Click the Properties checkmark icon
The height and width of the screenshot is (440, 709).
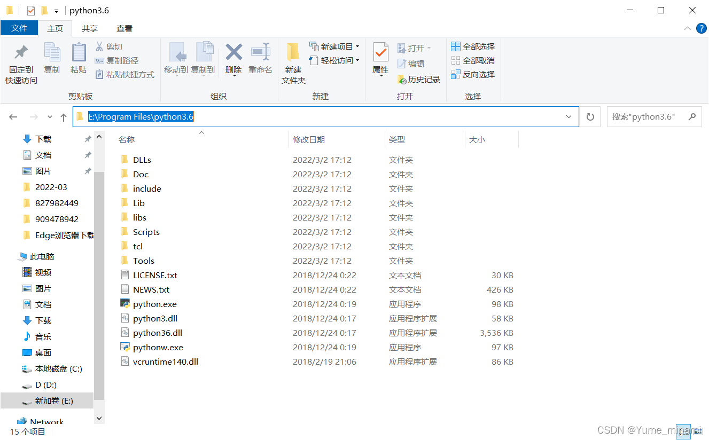click(380, 52)
